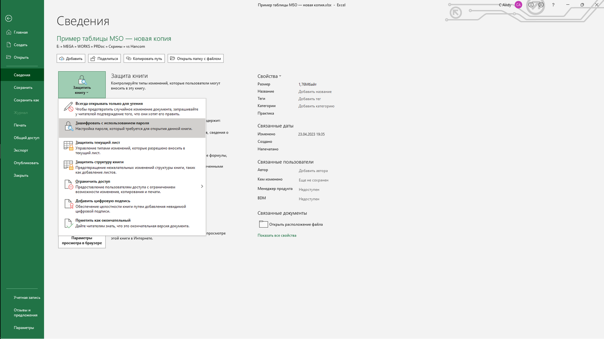Click the Главная home icon in sidebar
Screen dimensions: 604x339
pyautogui.click(x=8, y=32)
